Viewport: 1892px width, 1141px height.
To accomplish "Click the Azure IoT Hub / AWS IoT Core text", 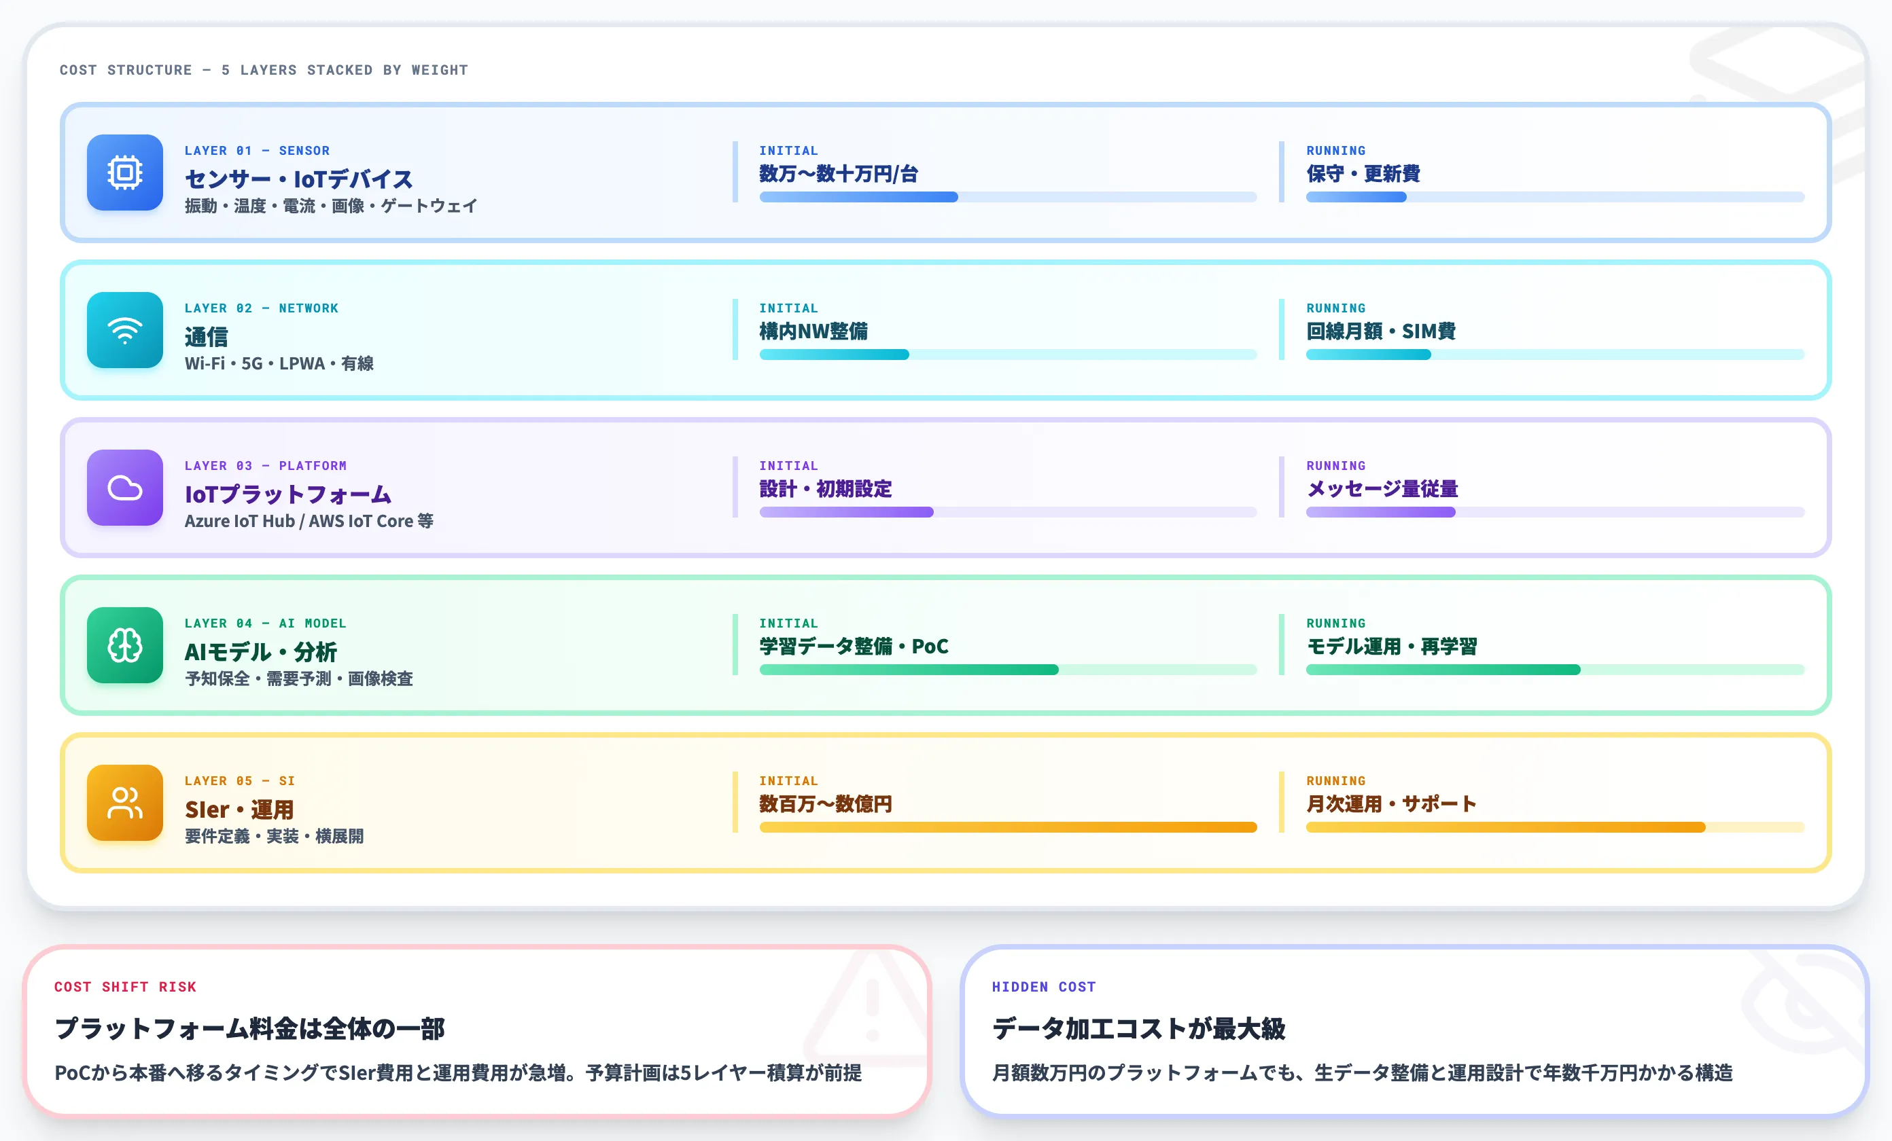I will point(307,520).
